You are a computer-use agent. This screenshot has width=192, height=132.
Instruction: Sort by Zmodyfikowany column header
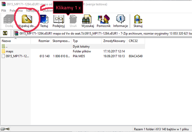pos(114,41)
